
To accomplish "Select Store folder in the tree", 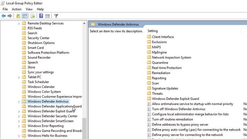I will [x=31, y=67].
